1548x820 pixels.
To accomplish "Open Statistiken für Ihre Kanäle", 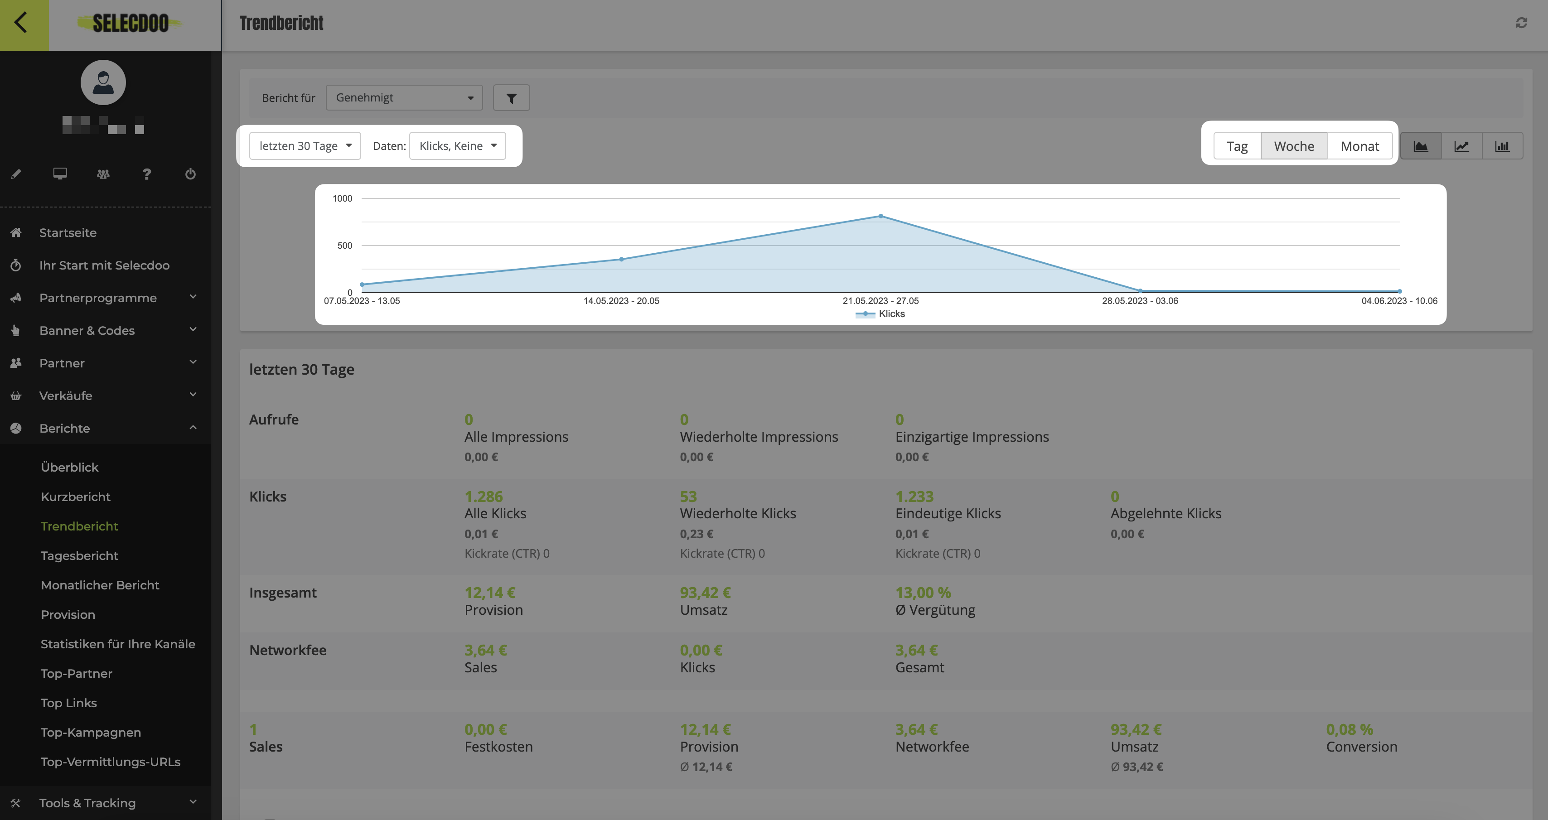I will (118, 644).
